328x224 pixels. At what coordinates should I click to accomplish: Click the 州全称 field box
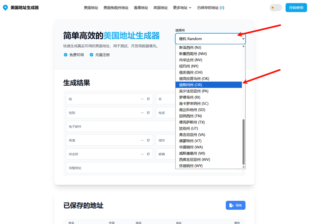(x=110, y=154)
